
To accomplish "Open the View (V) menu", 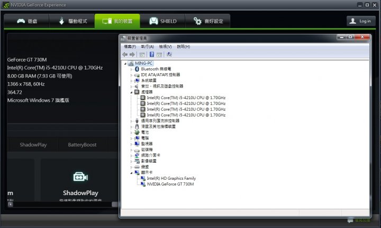I will click(x=165, y=46).
